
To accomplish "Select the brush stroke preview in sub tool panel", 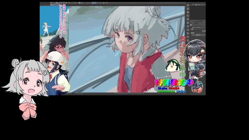I will pyautogui.click(x=197, y=21).
